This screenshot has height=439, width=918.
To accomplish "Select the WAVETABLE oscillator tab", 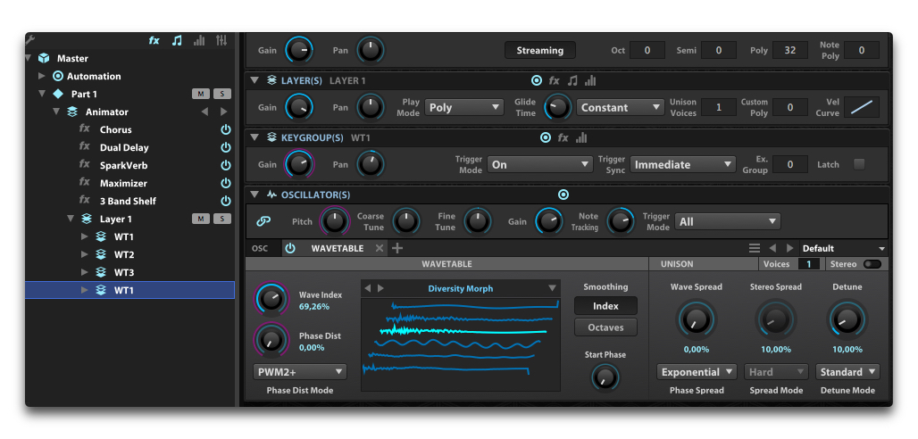I will coord(338,248).
